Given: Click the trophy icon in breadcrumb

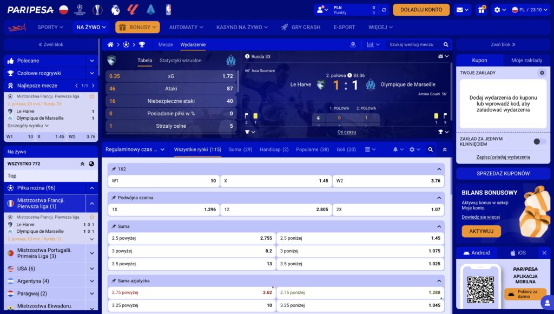Looking at the screenshot, I should click(x=142, y=44).
